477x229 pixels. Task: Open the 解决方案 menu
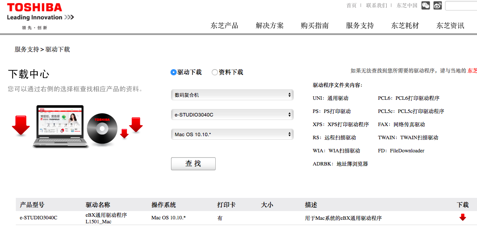click(x=270, y=25)
